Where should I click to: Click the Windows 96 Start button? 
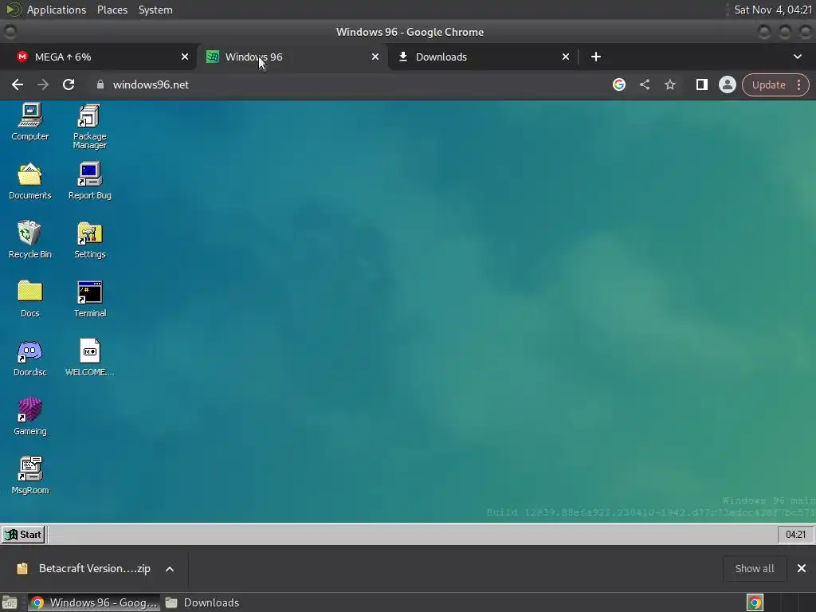click(x=23, y=535)
